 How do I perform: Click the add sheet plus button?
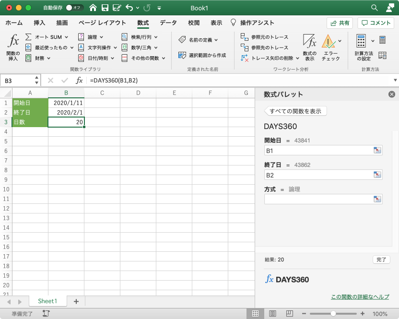point(76,301)
